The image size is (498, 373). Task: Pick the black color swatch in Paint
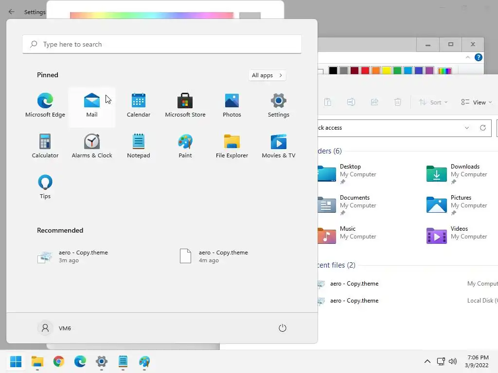pos(333,70)
